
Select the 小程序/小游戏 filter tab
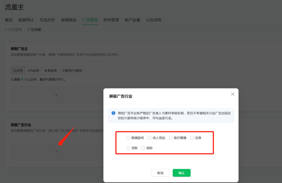[x=72, y=70]
